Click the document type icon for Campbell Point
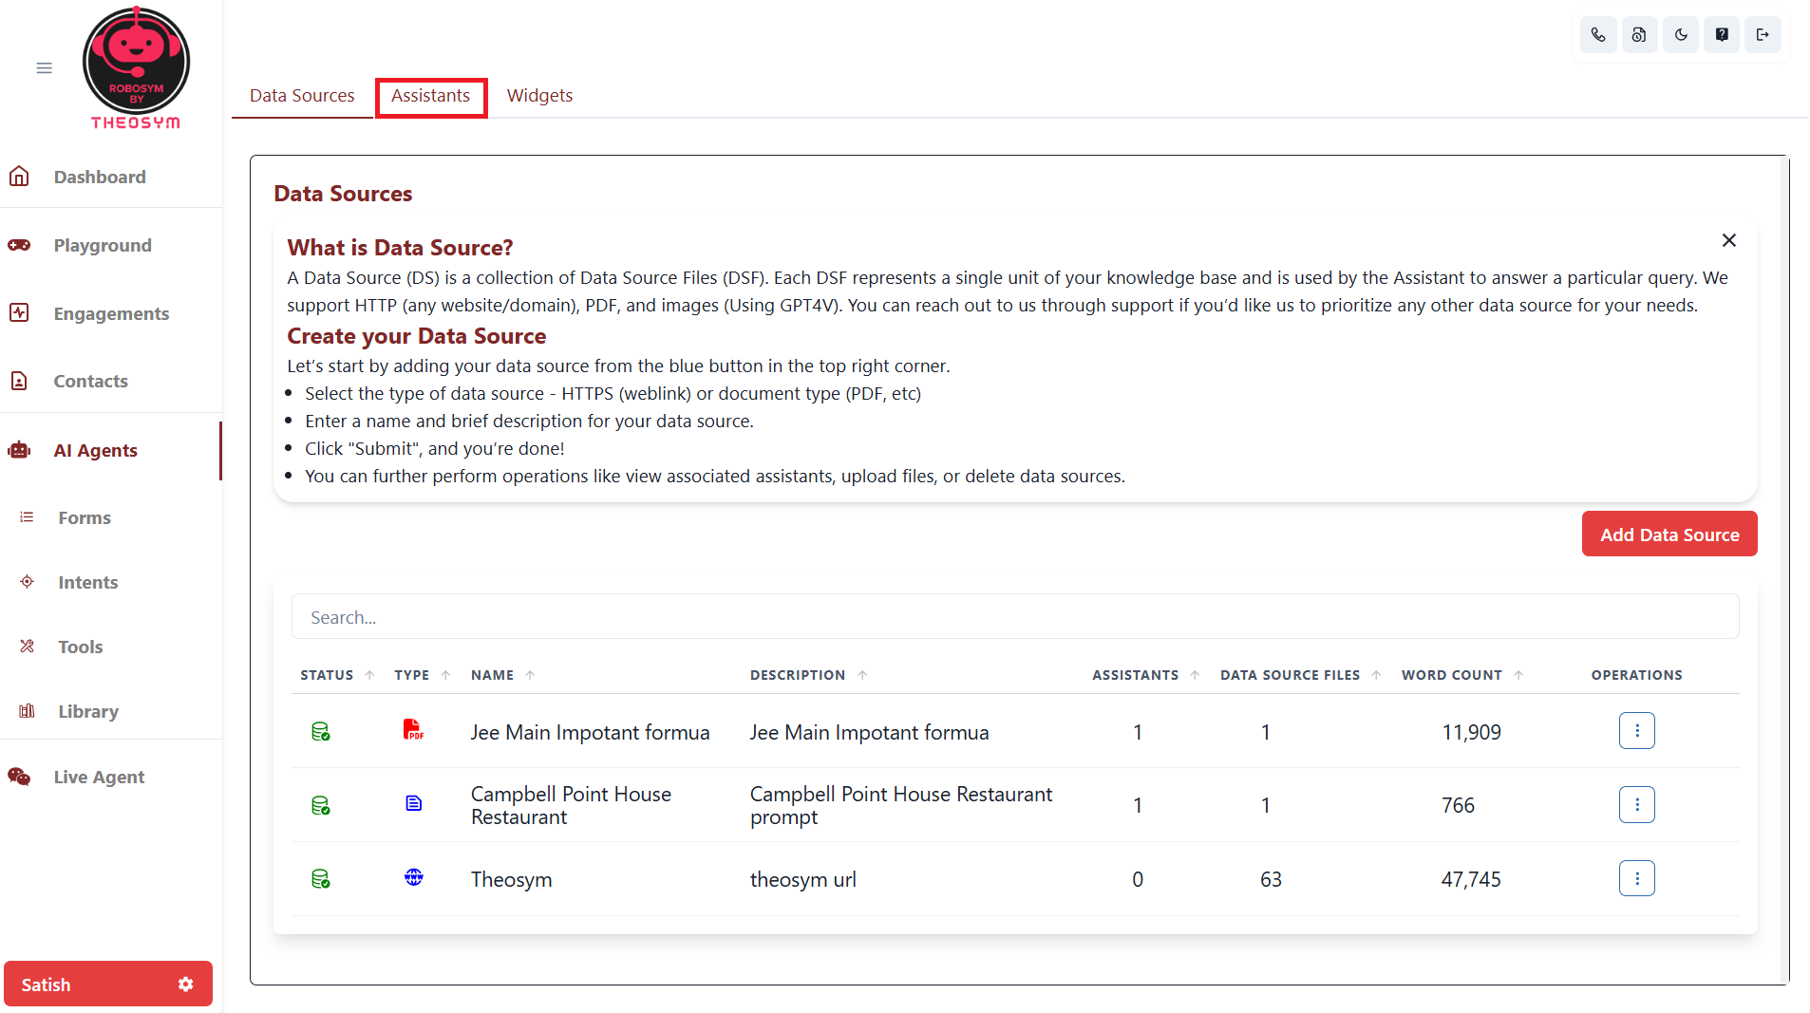The width and height of the screenshot is (1810, 1013). pyautogui.click(x=414, y=804)
